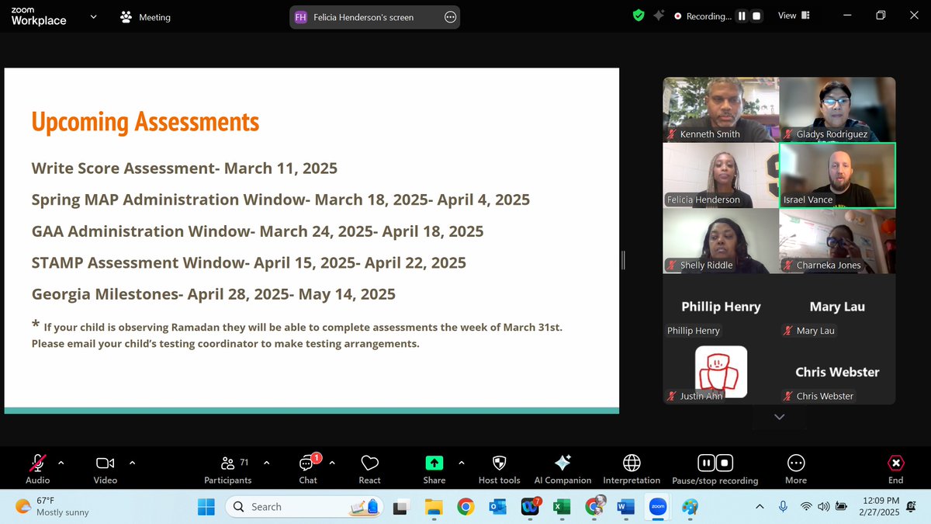Viewport: 931px width, 524px height.
Task: Open video options caret beside Video
Action: coord(132,463)
